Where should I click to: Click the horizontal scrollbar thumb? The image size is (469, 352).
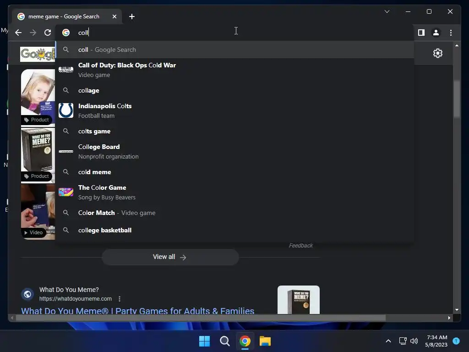(201, 318)
